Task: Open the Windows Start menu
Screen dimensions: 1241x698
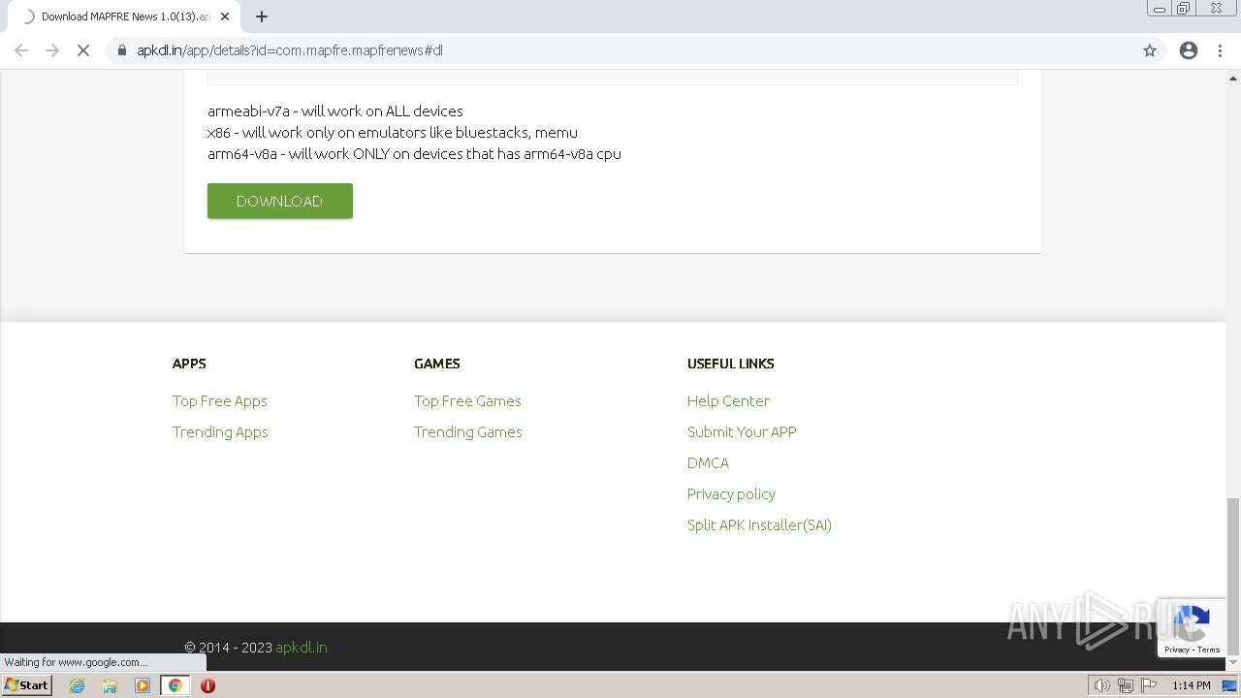Action: pyautogui.click(x=26, y=685)
